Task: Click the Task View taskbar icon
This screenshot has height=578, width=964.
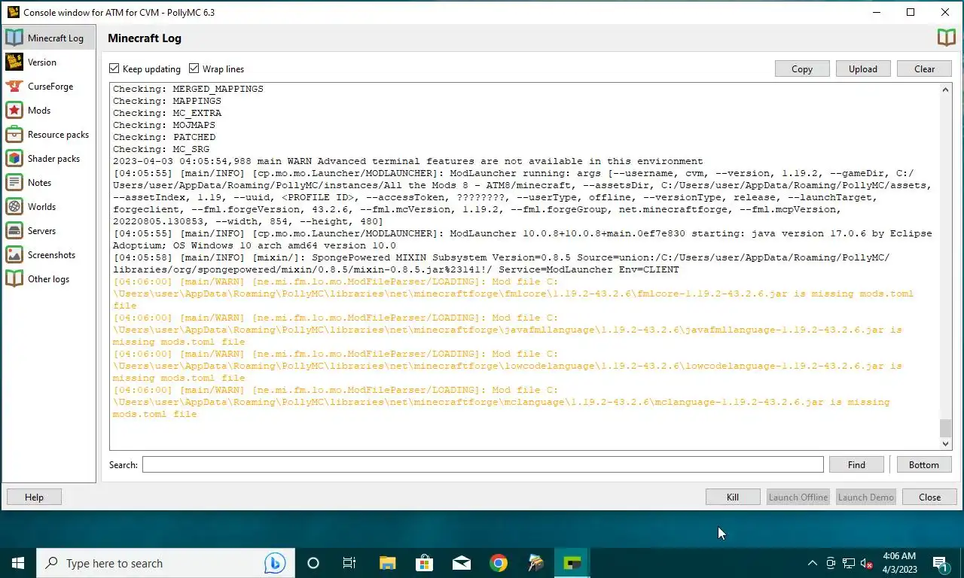Action: pyautogui.click(x=349, y=563)
